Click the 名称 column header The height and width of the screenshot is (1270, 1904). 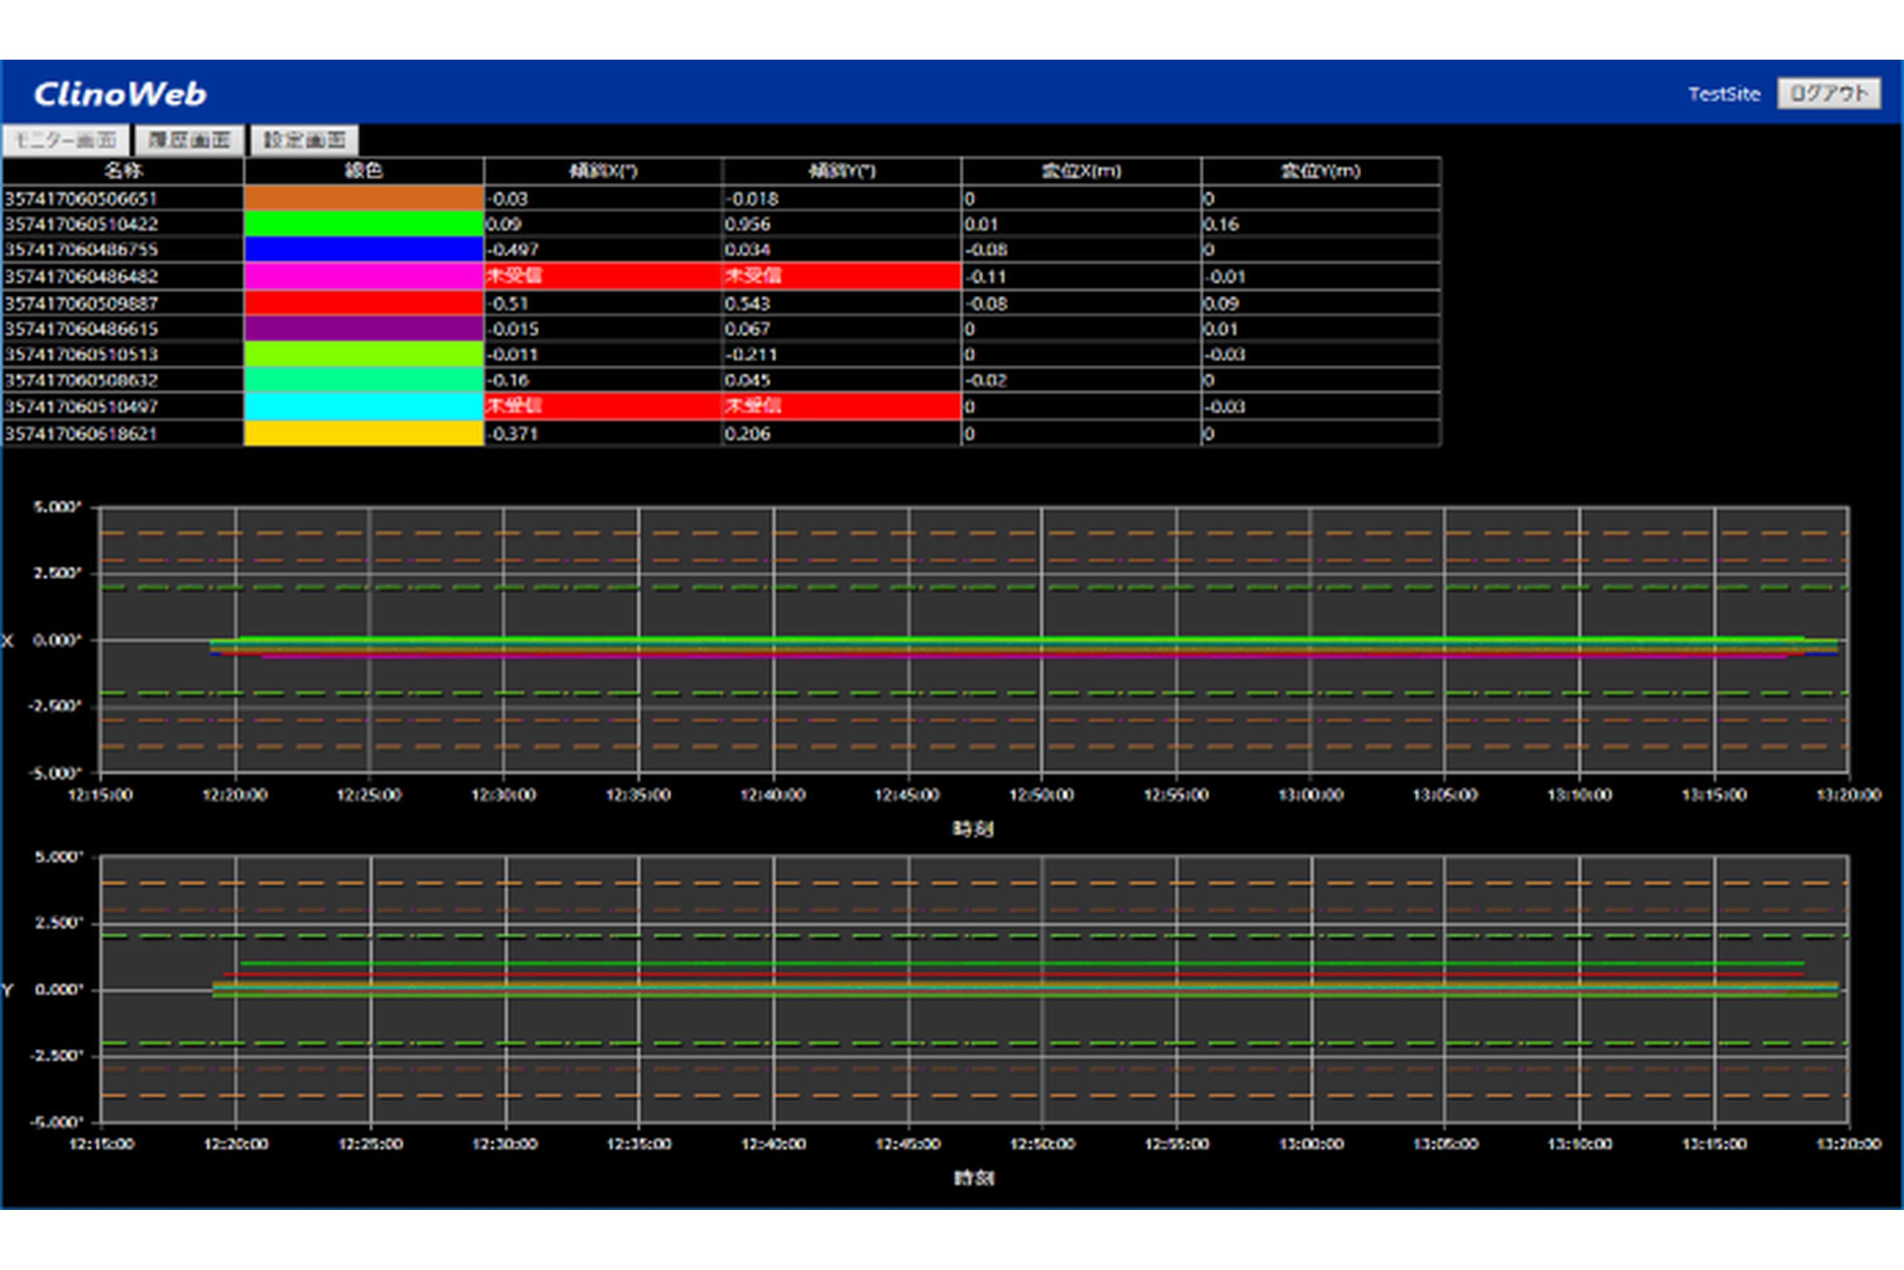coord(123,171)
